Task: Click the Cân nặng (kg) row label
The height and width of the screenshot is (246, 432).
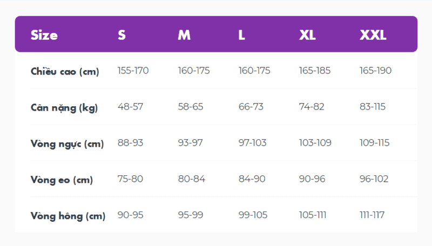Action: [x=64, y=107]
